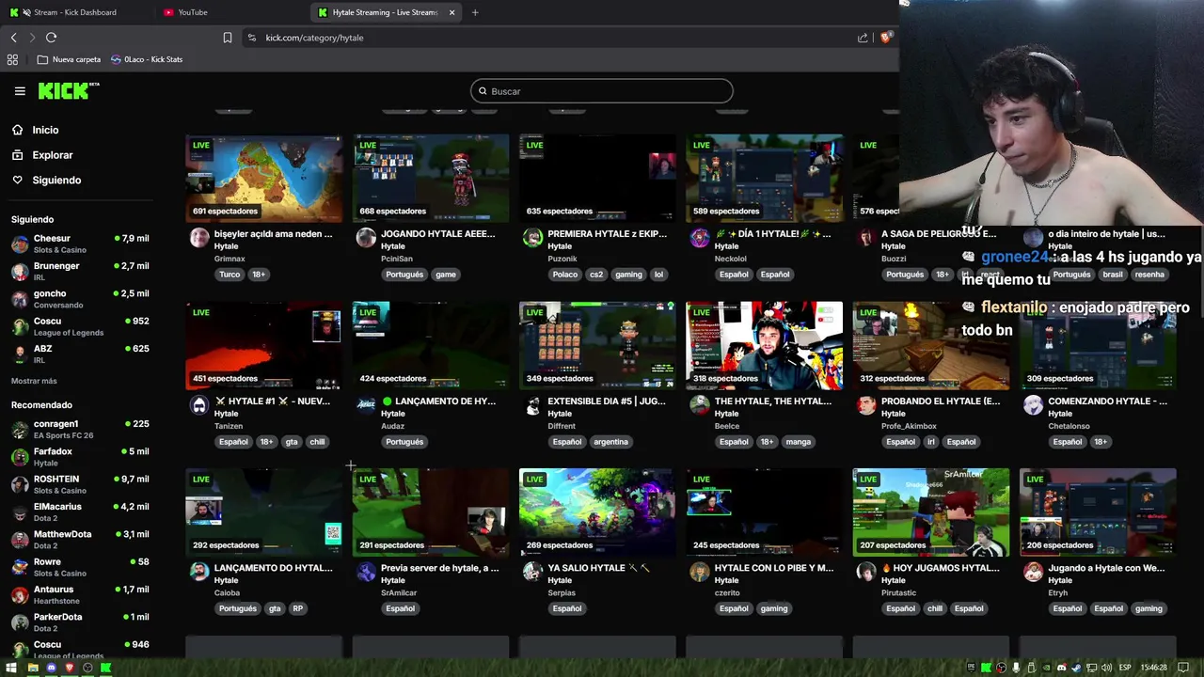Open MatthewDota in the recommended list
Image resolution: width=1204 pixels, height=677 pixels.
pos(80,540)
